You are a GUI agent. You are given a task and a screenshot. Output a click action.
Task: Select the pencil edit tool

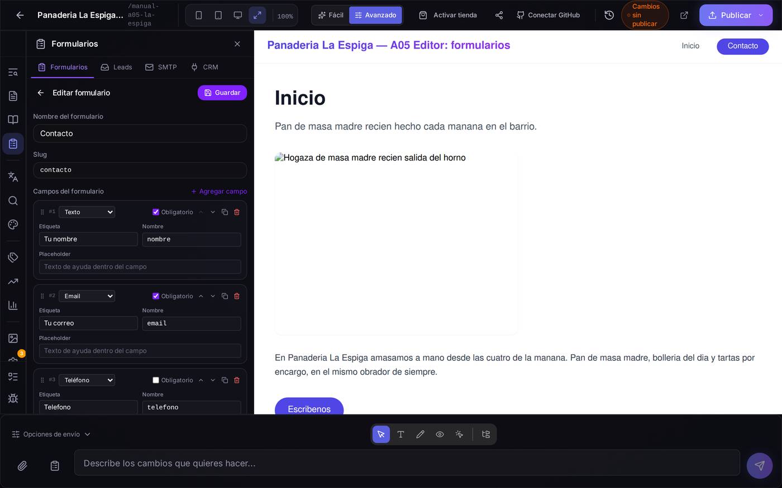pyautogui.click(x=420, y=434)
